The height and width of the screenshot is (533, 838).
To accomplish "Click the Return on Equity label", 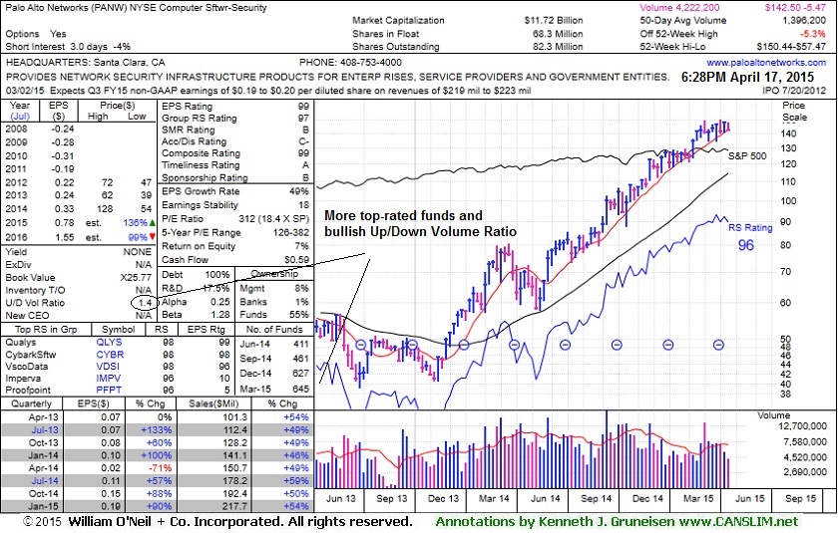I will (x=199, y=246).
